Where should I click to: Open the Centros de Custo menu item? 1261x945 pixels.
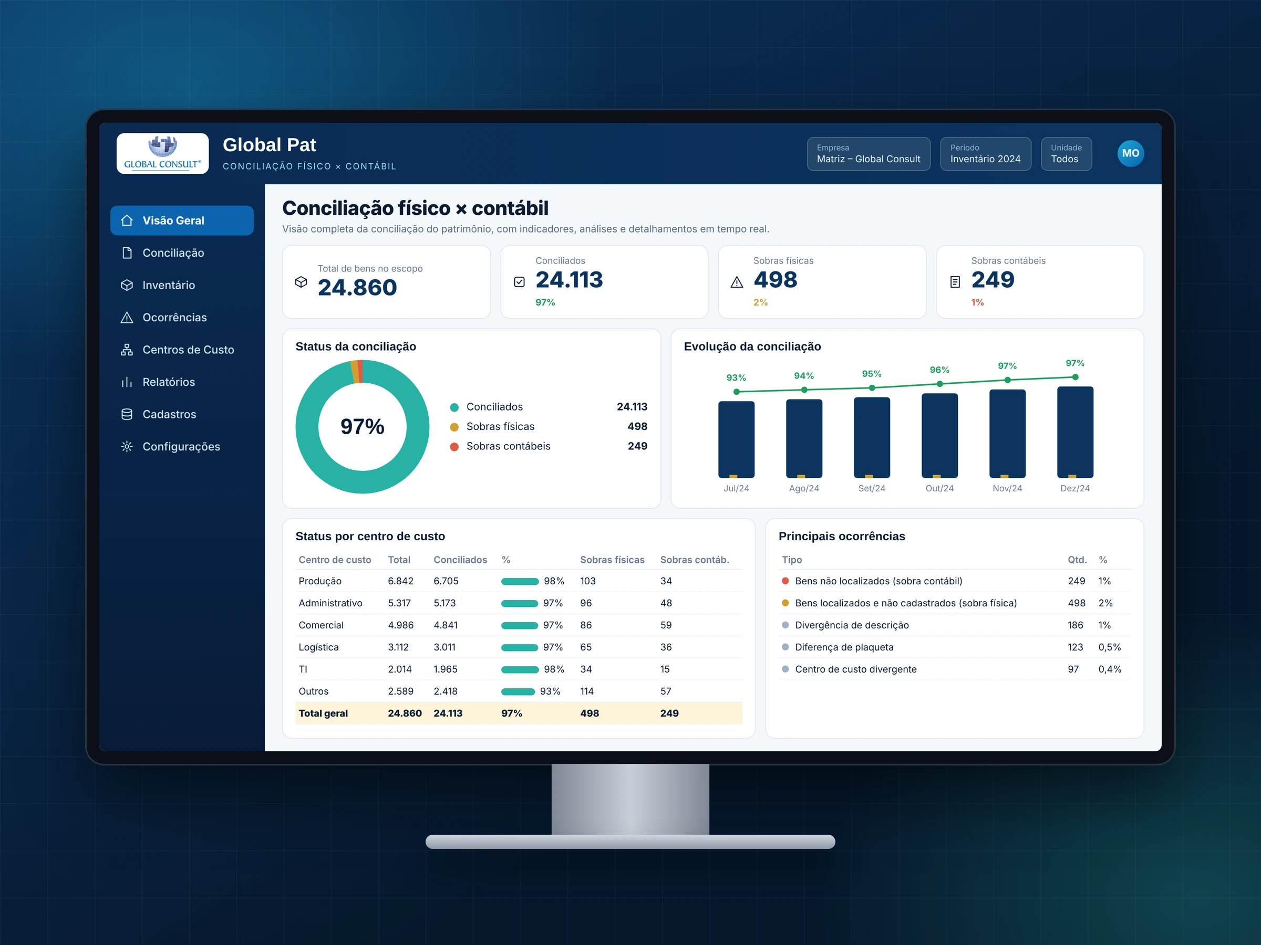[x=182, y=350]
